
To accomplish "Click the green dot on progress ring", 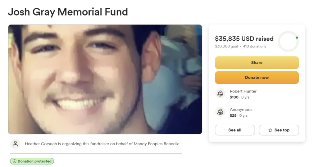I will (x=297, y=38).
